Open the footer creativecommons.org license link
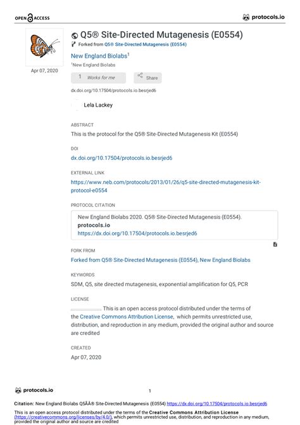Viewport: 300px width, 425px height. 63,417
